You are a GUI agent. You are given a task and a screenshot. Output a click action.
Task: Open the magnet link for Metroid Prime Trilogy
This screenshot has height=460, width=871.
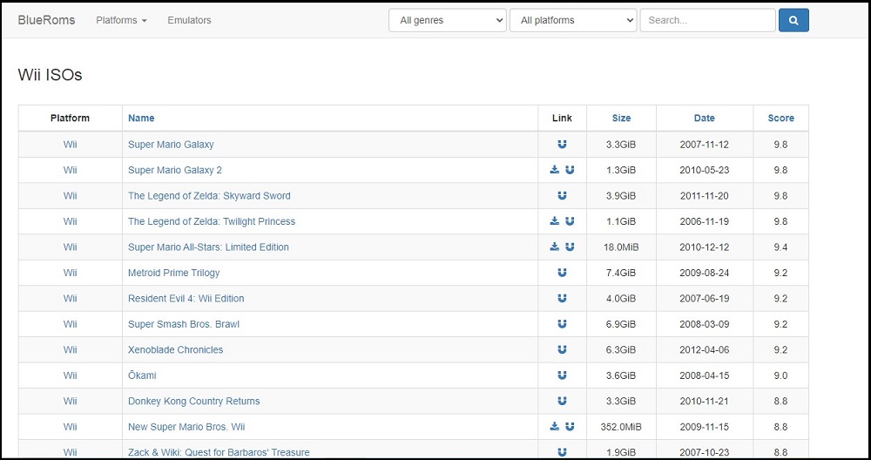coord(562,273)
